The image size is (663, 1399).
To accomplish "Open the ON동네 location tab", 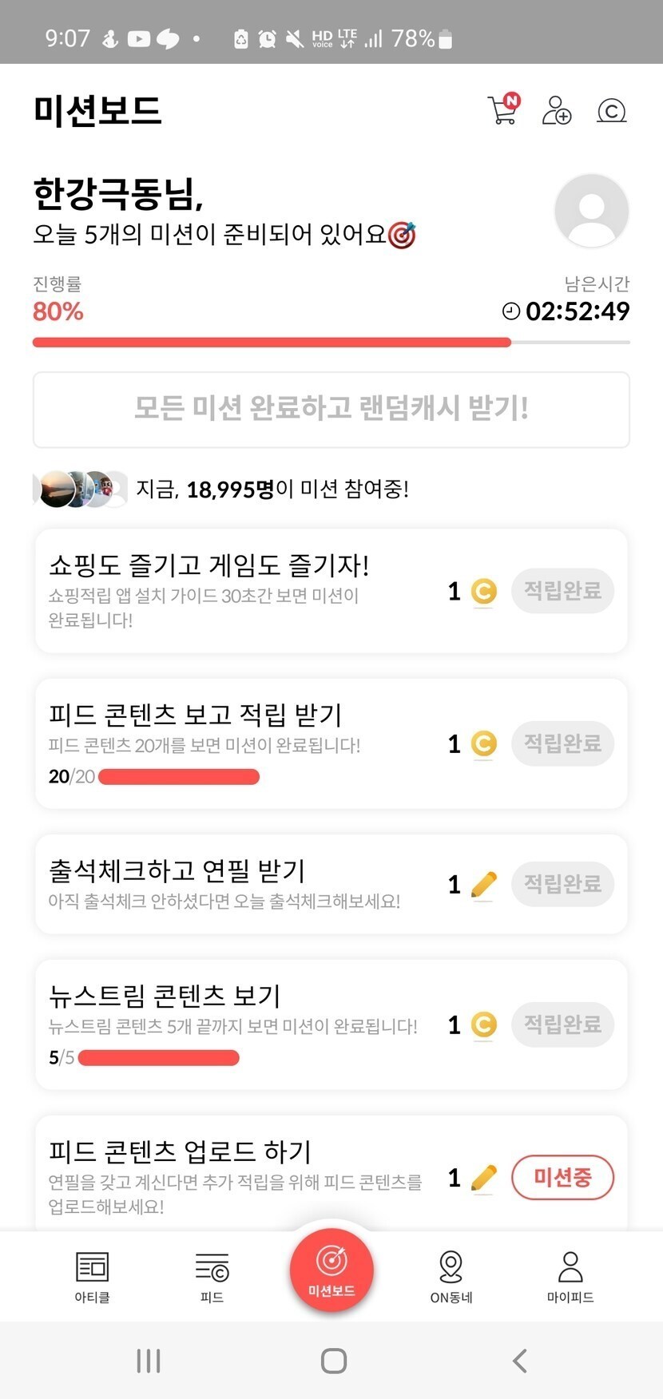I will tap(451, 1276).
